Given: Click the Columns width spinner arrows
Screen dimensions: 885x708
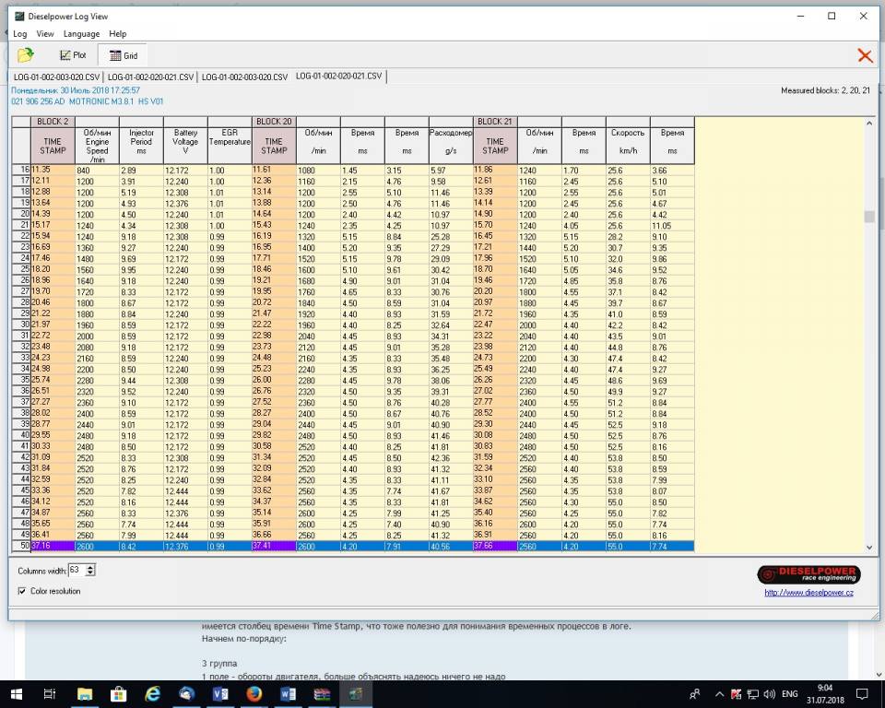Looking at the screenshot, I should point(89,571).
